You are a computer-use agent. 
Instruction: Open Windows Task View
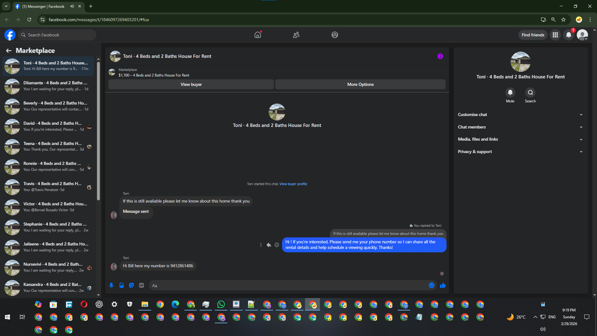[x=22, y=317]
